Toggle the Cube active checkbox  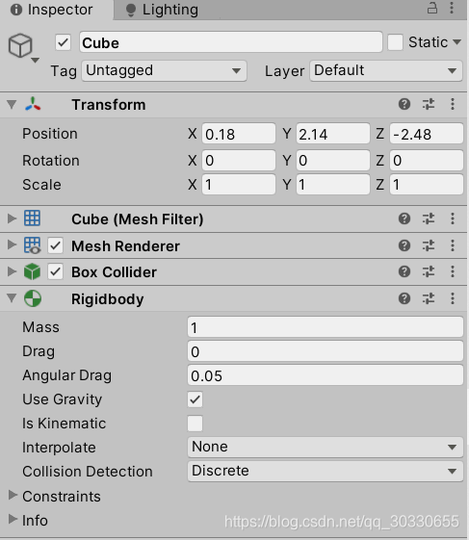[x=63, y=42]
